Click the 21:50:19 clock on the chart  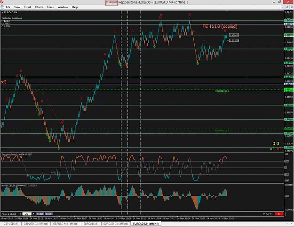coord(268,214)
